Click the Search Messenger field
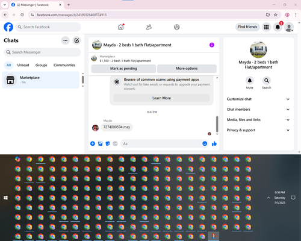This screenshot has height=241, width=301. [x=42, y=52]
